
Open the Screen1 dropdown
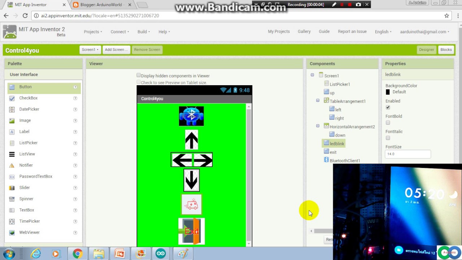coord(90,49)
